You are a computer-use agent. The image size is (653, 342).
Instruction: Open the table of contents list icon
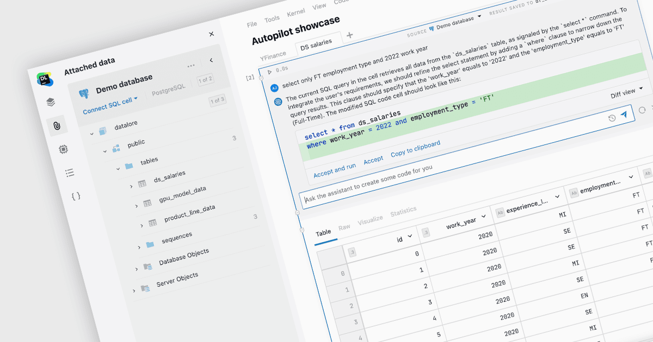coord(70,173)
